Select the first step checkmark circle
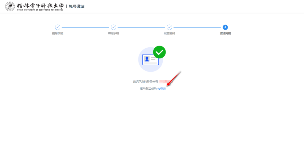 click(58, 27)
